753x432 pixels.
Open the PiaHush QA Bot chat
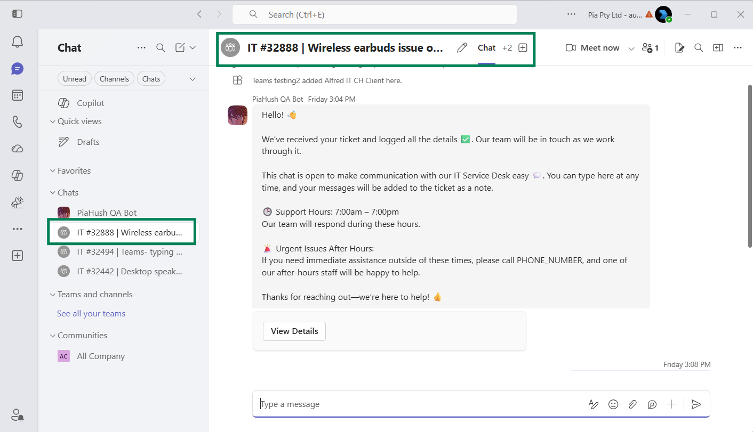123,213
